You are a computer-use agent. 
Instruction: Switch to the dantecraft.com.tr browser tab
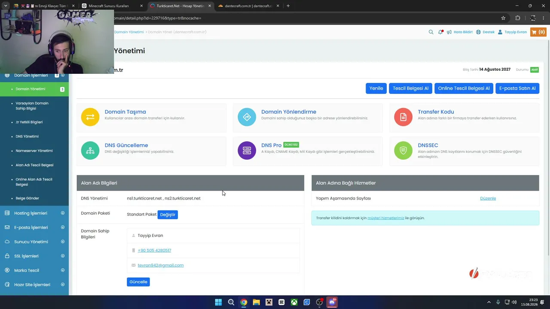[x=249, y=6]
